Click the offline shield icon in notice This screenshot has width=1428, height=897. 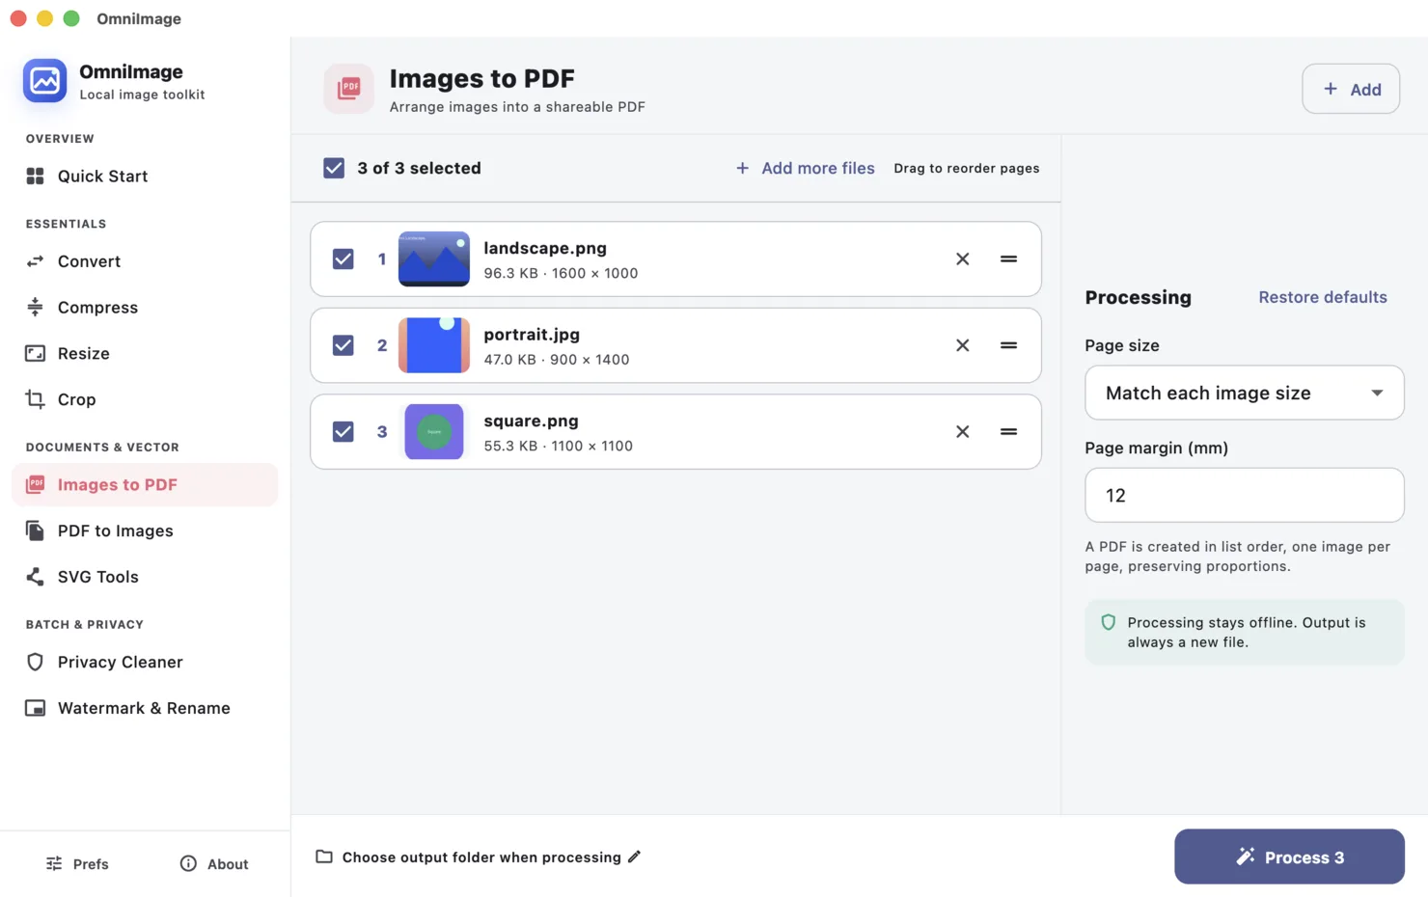[x=1109, y=622]
